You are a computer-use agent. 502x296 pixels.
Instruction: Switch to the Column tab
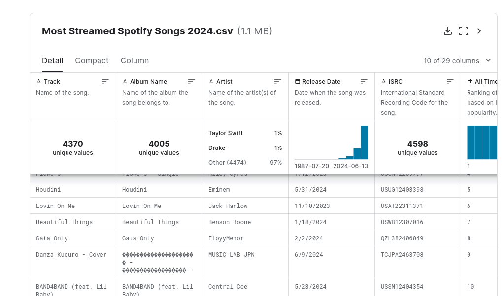(134, 61)
